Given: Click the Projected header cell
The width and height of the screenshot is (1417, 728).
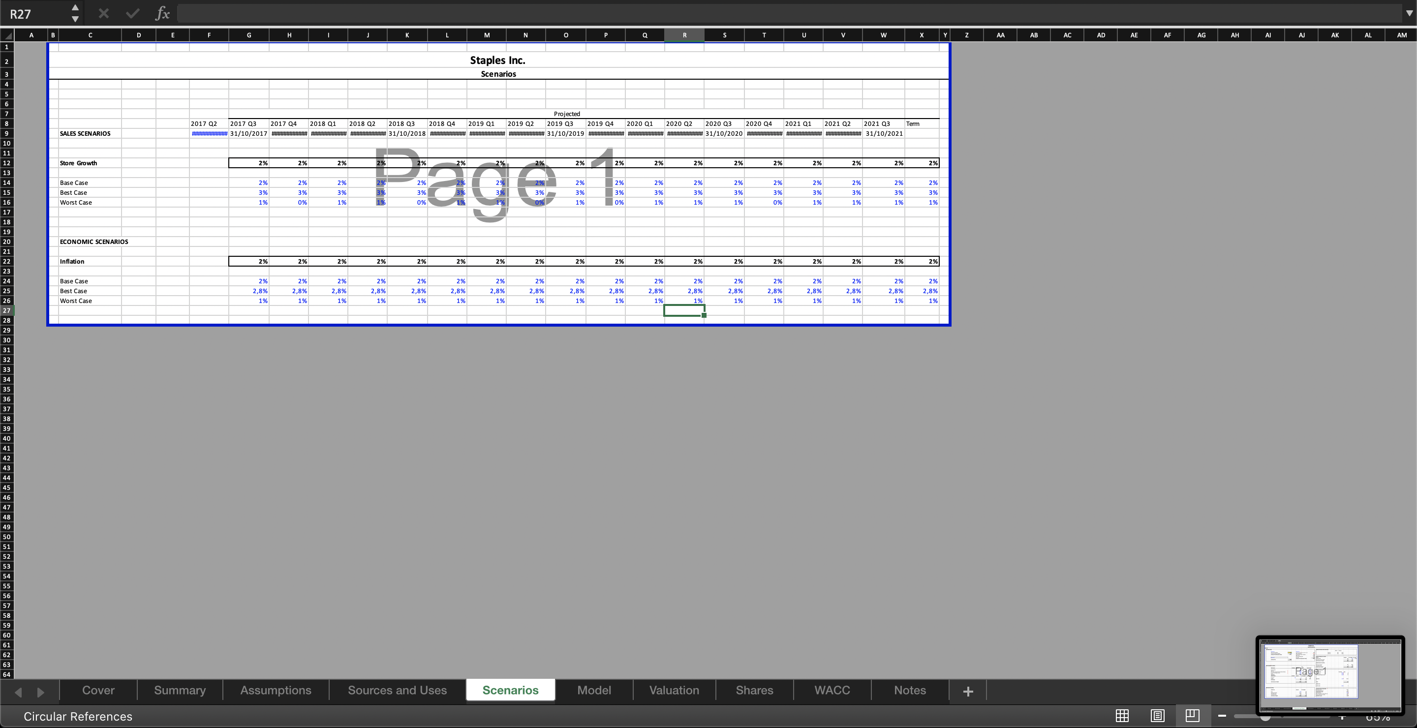Looking at the screenshot, I should point(567,114).
